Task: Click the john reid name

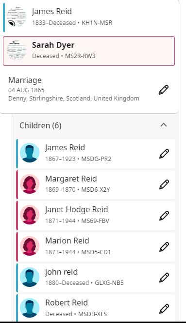Action: (61, 272)
